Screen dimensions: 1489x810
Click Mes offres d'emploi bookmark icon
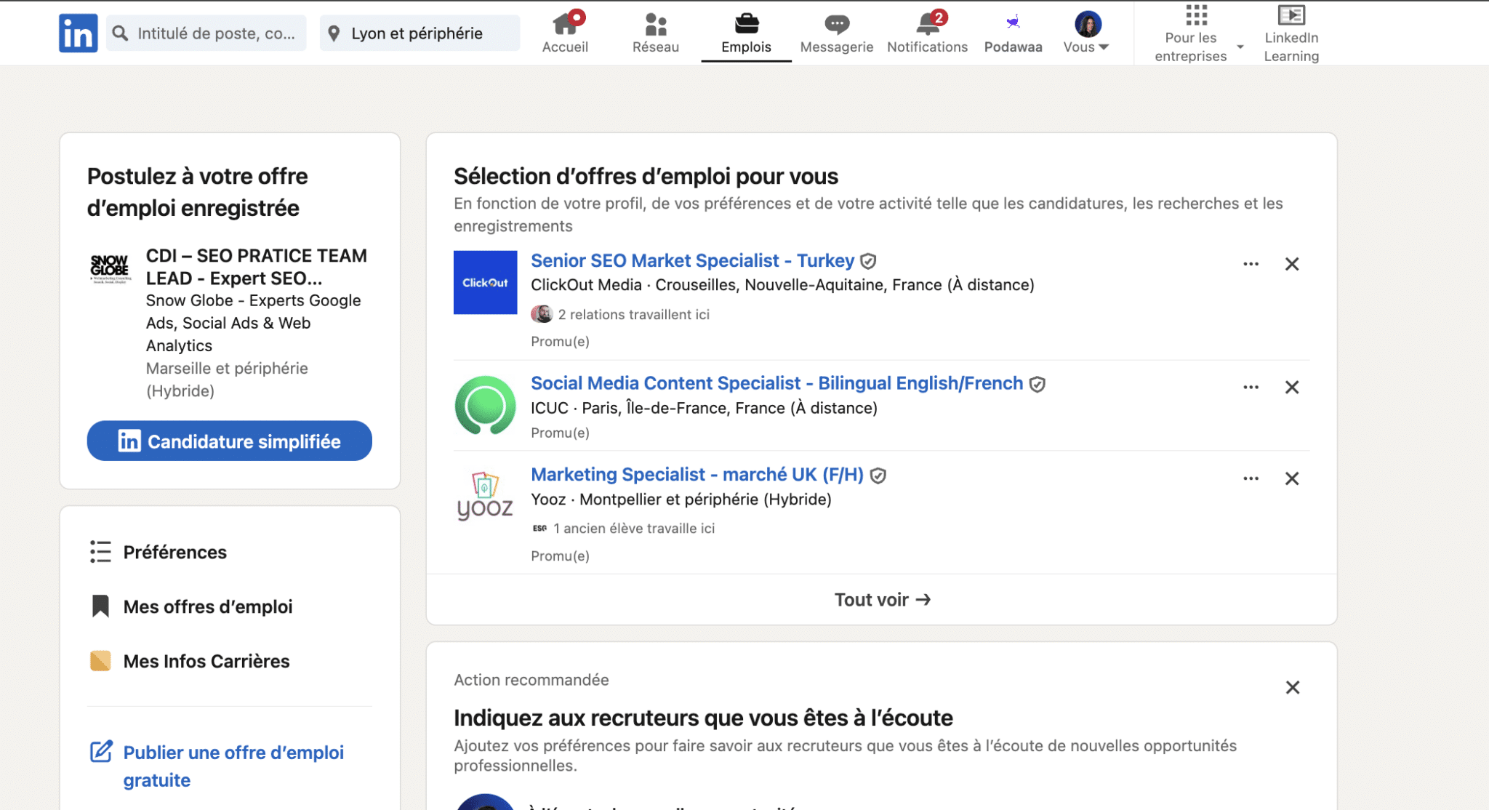100,606
